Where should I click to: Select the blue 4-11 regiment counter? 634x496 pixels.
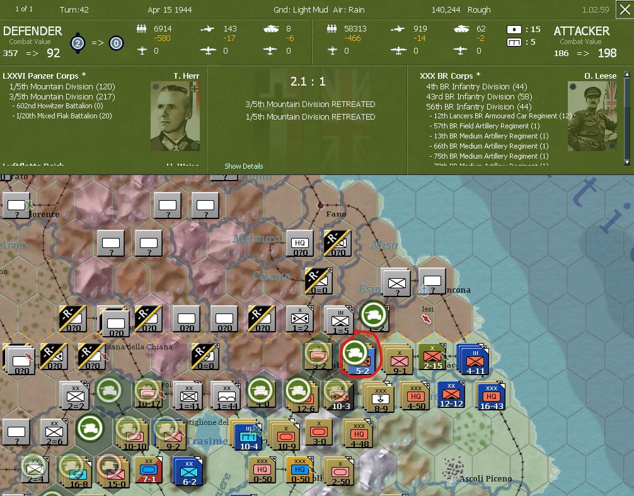click(x=475, y=359)
